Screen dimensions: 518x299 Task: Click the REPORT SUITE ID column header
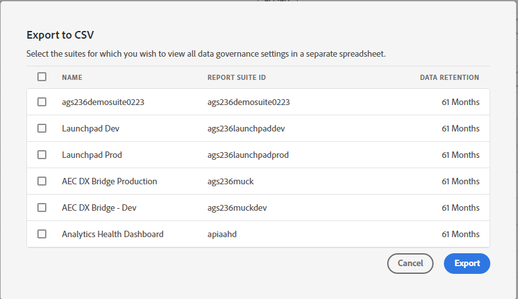[236, 77]
